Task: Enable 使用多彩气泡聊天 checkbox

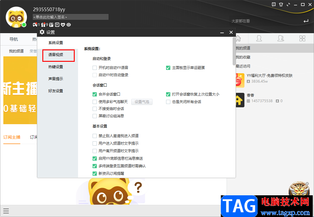Action: (95, 102)
